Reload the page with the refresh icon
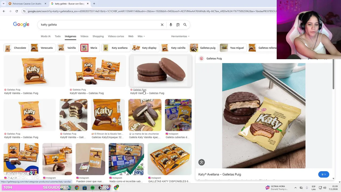Image resolution: width=341 pixels, height=192 pixels. 17,11
